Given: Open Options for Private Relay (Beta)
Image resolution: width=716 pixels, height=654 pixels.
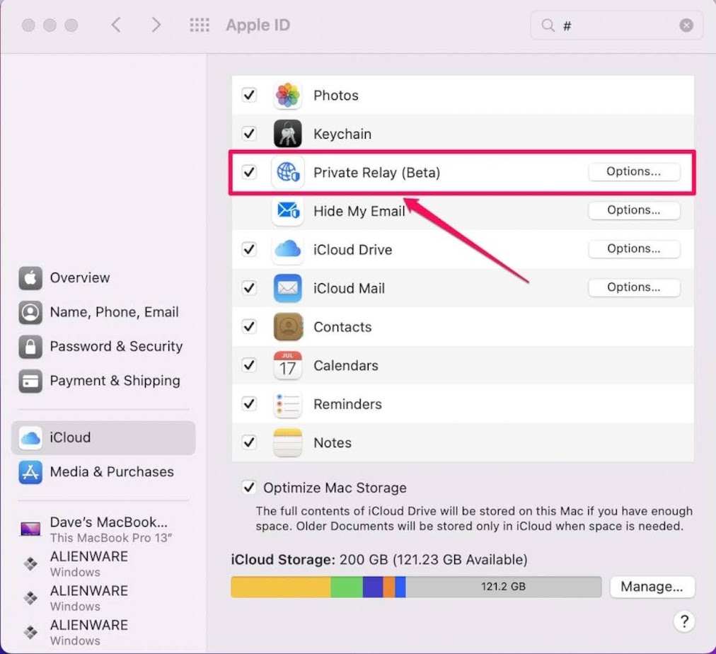Looking at the screenshot, I should click(x=634, y=172).
